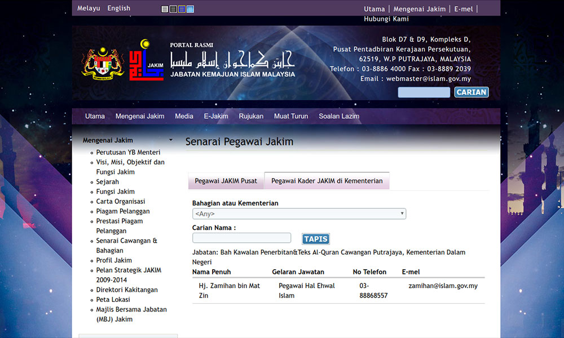Open Majlis Bersama Jabatan (MBJ) Jakim link
The height and width of the screenshot is (338, 564).
pyautogui.click(x=131, y=314)
